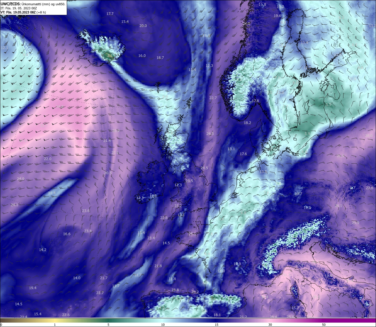Click the value 17.6 over the North Sea

point(243,154)
